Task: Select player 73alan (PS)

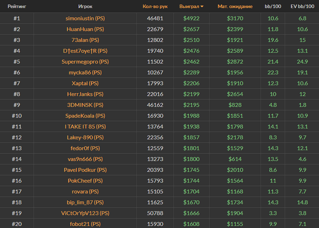Action: tap(85, 40)
